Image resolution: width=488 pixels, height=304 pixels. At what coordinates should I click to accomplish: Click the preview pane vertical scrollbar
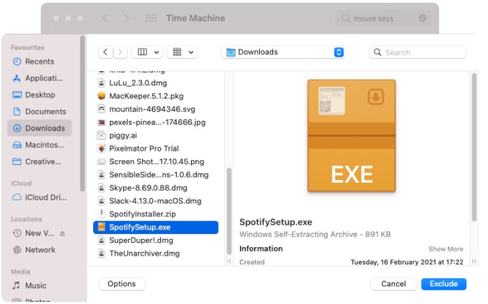click(x=474, y=147)
